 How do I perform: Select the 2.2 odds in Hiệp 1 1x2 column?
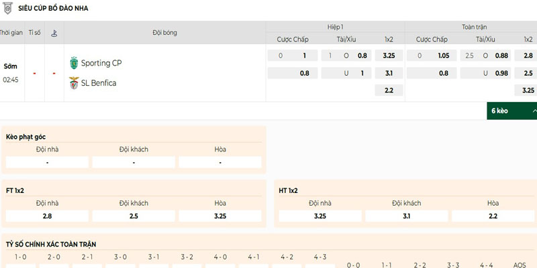(389, 90)
